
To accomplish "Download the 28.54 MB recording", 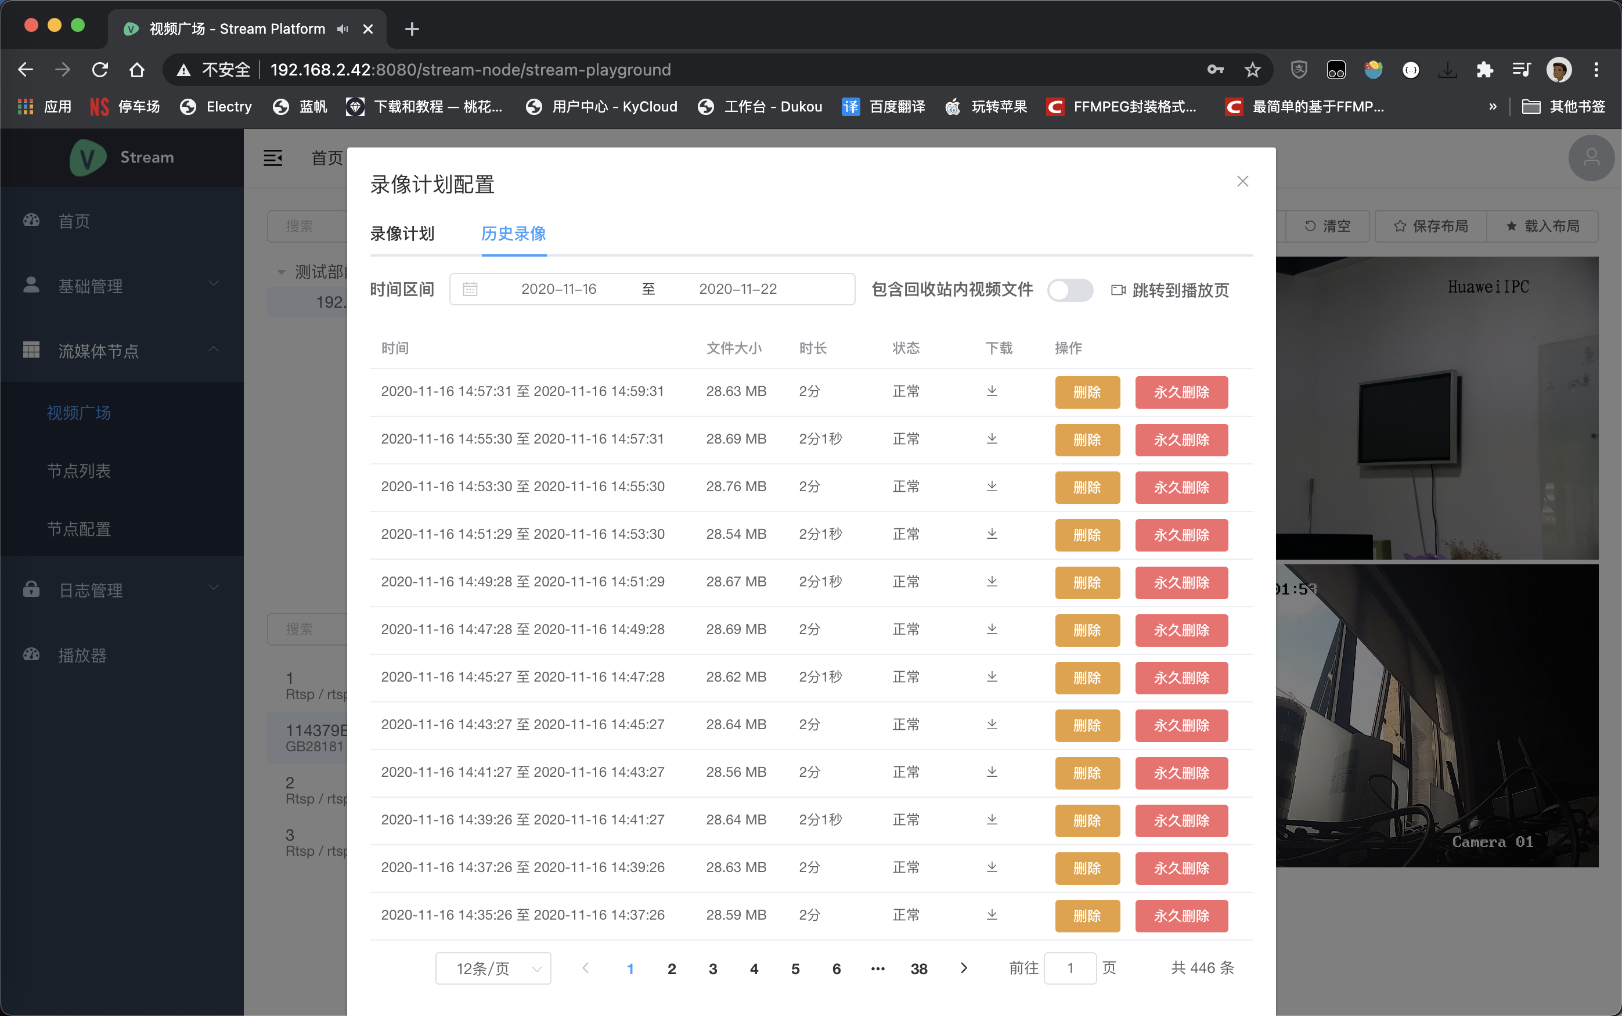I will tap(992, 534).
